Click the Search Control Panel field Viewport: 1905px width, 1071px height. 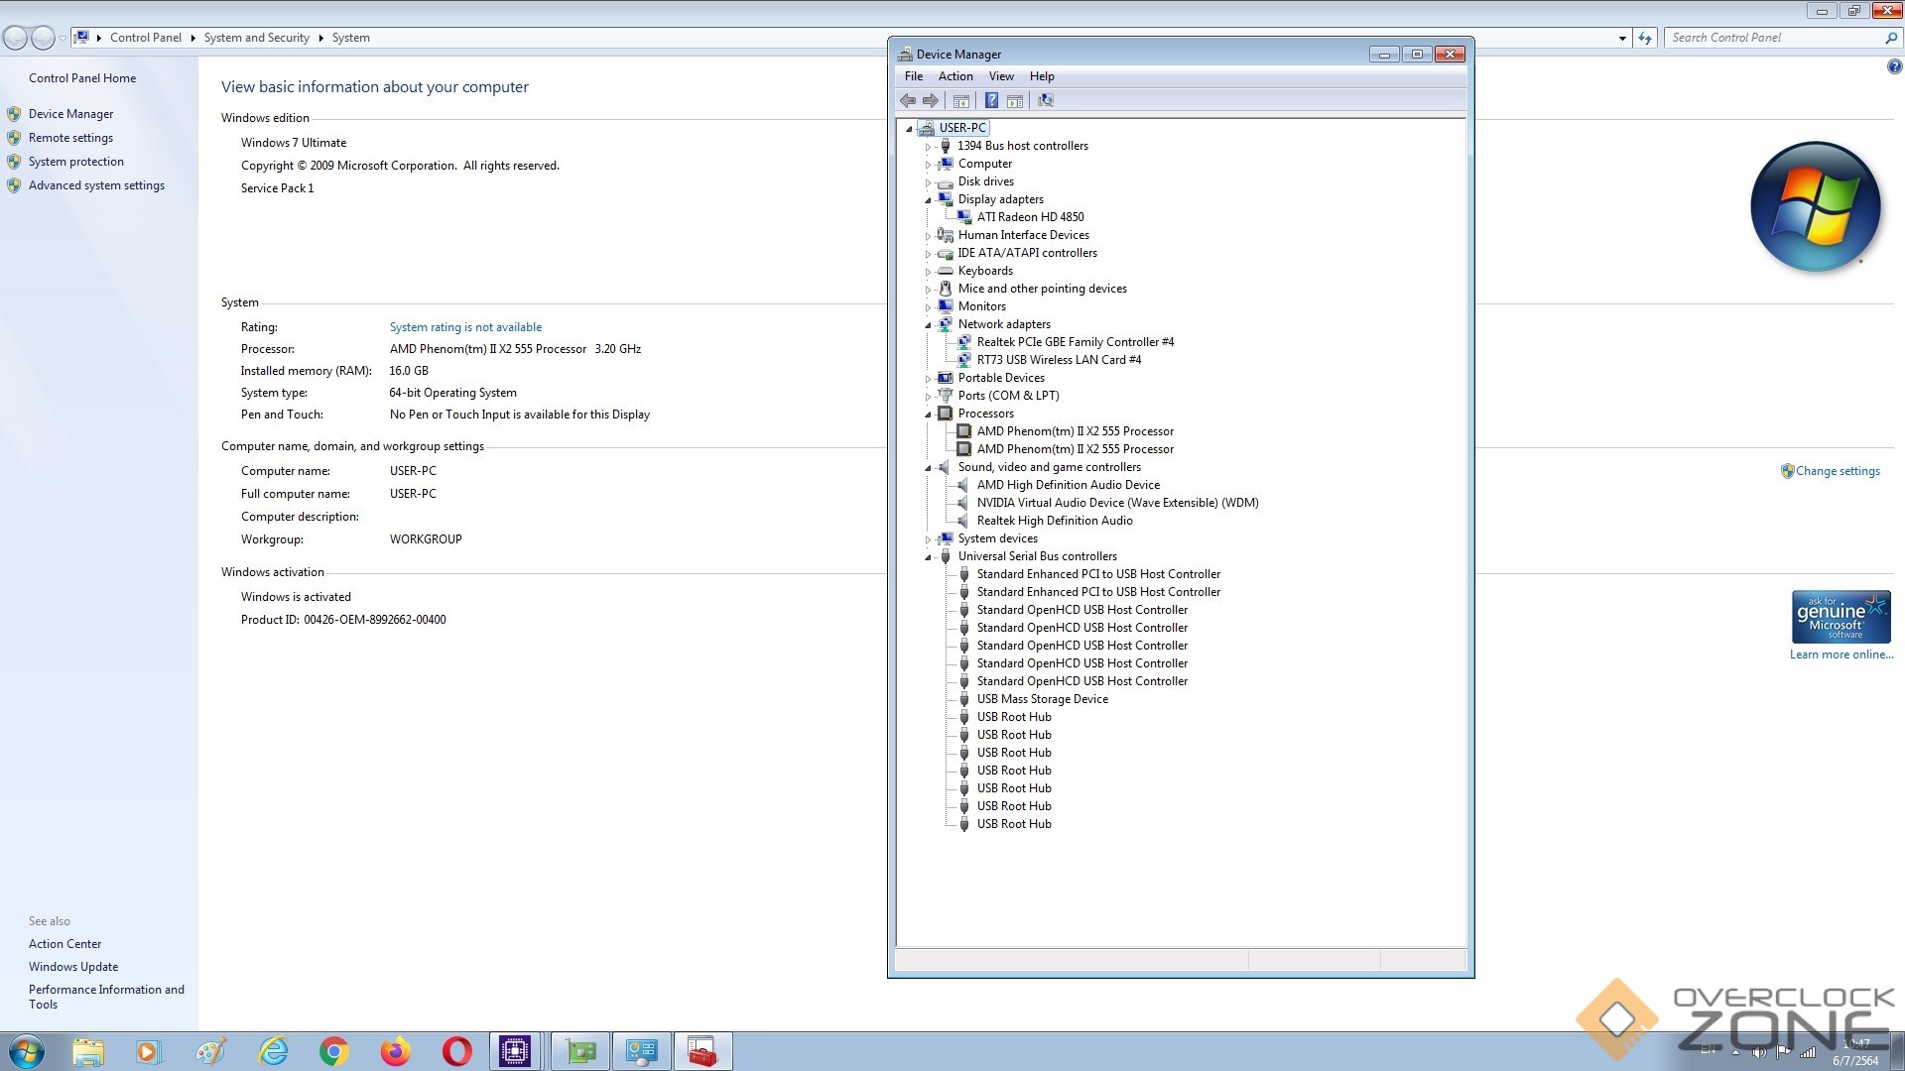click(1774, 38)
